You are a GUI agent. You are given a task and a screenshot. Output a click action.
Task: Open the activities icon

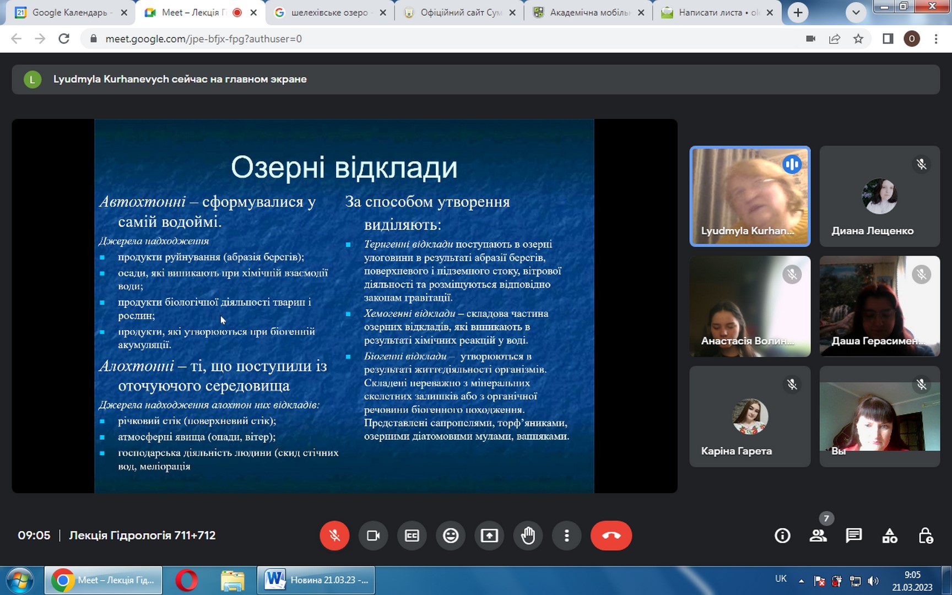(x=890, y=535)
